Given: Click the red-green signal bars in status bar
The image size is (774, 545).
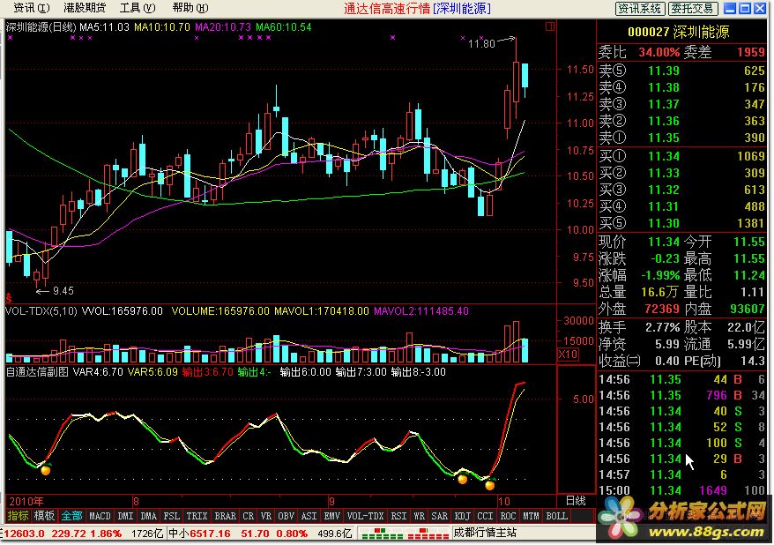Looking at the screenshot, I should point(404,534).
